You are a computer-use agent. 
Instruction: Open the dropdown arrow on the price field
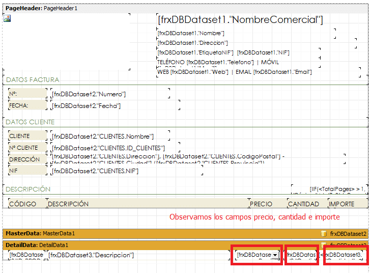[x=275, y=255]
